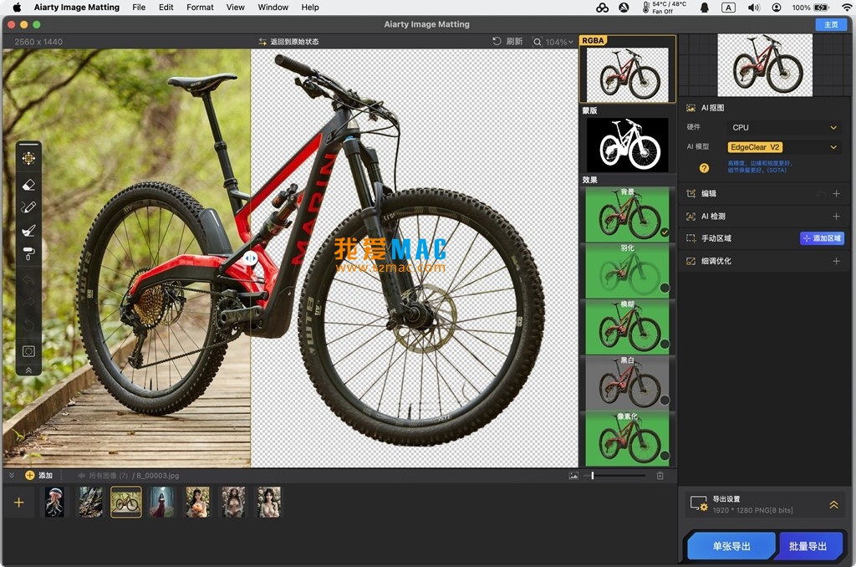Viewport: 856px width, 567px height.
Task: Click the AI 检测 icon
Action: click(690, 217)
